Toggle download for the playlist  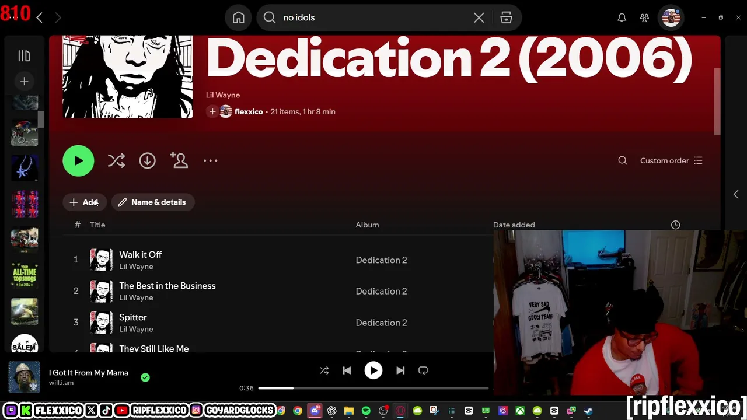click(147, 161)
